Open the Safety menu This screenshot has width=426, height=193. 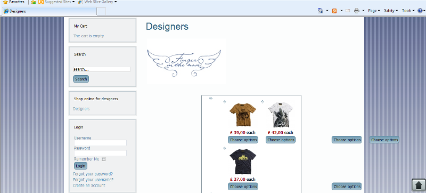(x=391, y=11)
